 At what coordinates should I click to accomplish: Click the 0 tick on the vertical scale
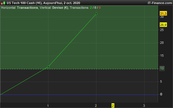coord(161,94)
